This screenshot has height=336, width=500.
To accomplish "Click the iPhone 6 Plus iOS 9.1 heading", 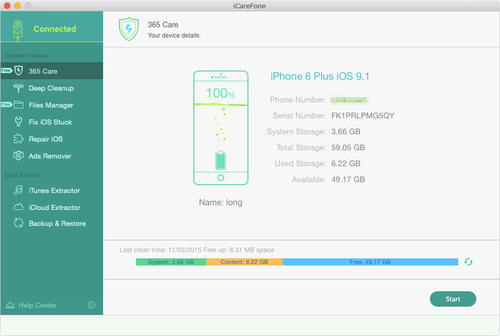I will [320, 76].
